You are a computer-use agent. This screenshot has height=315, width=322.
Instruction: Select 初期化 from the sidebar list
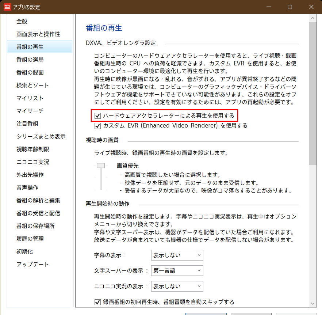pos(24,251)
